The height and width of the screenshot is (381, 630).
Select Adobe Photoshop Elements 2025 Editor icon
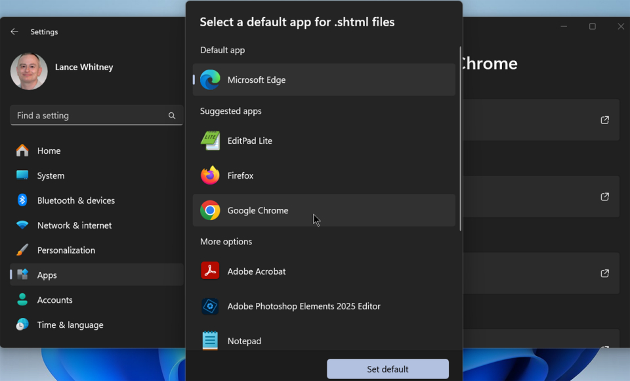pyautogui.click(x=210, y=306)
